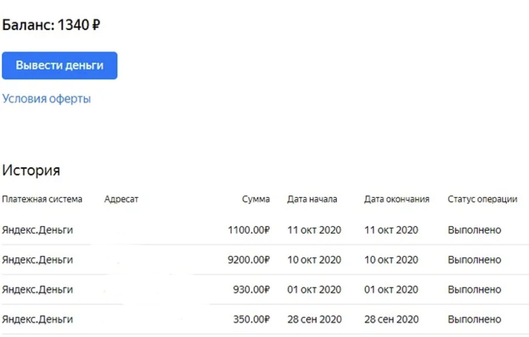Click the 1100.00₽ amount cell

tap(249, 230)
